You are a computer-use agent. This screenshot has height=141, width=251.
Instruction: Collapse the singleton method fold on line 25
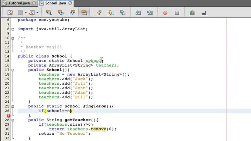[x=13, y=107]
